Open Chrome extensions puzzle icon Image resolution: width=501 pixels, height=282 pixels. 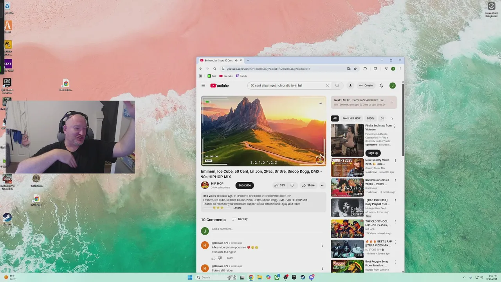tap(365, 69)
